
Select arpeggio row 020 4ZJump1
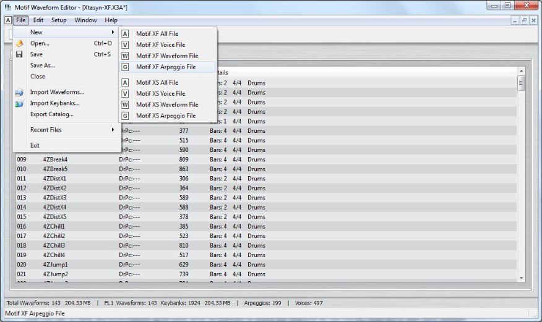[266, 265]
